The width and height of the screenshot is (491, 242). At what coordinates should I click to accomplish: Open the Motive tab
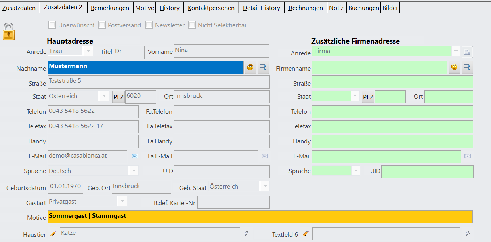click(x=145, y=8)
